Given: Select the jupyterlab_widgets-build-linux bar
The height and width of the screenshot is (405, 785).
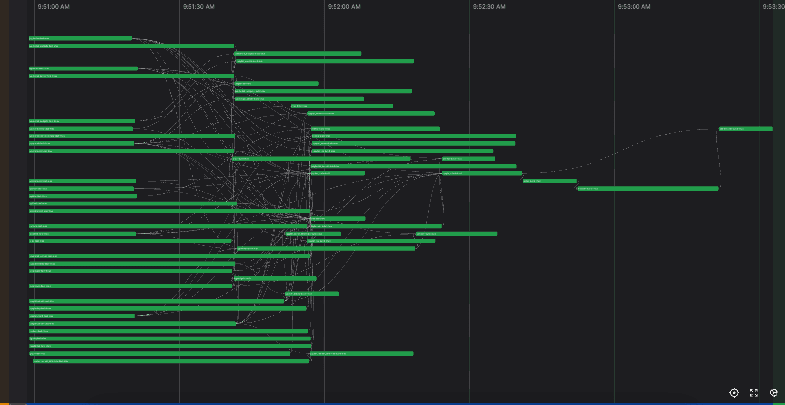Looking at the screenshot, I should tap(298, 54).
